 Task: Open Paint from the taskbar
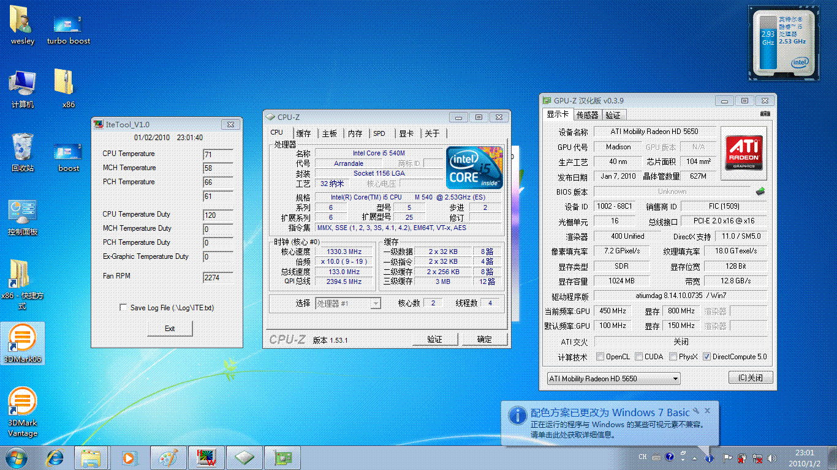tap(168, 457)
